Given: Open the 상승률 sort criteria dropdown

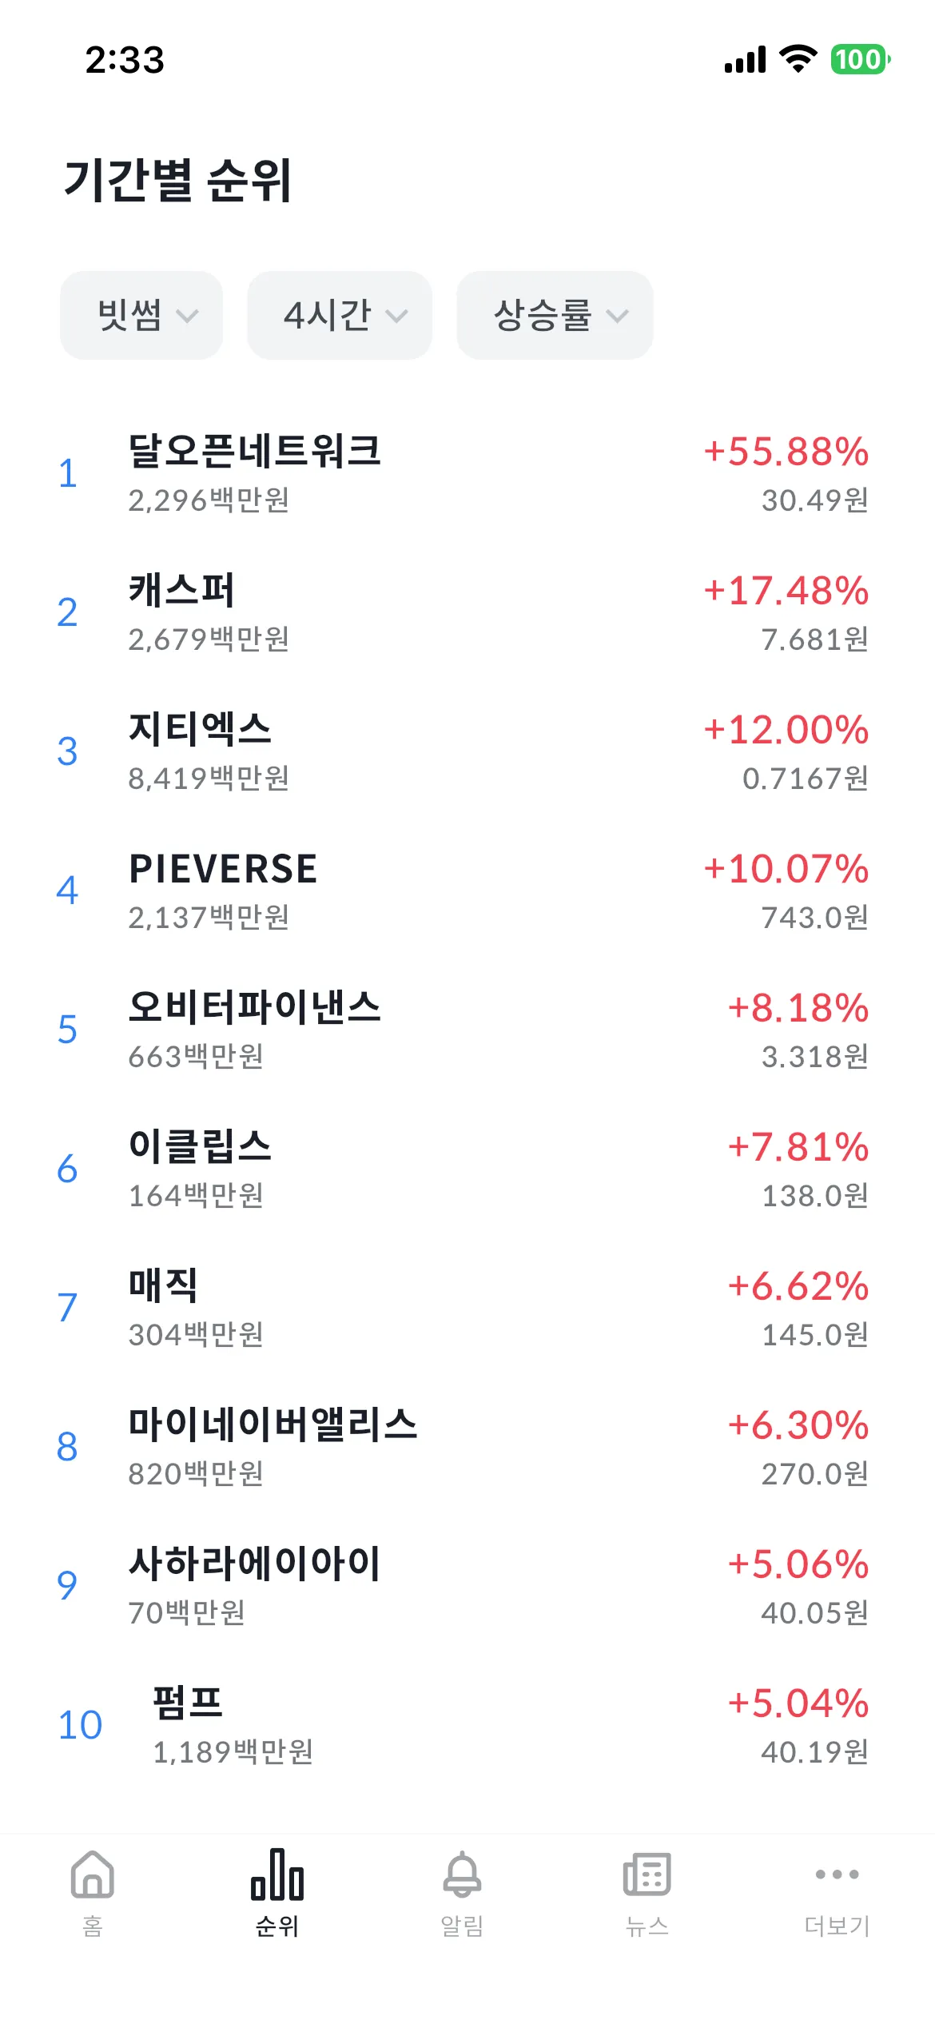Looking at the screenshot, I should [554, 315].
